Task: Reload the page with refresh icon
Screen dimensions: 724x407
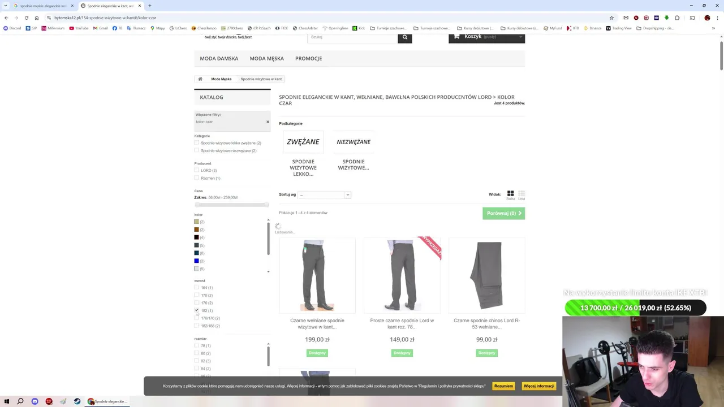Action: tap(26, 18)
